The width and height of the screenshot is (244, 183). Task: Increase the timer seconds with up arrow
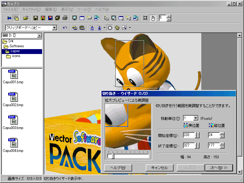(169, 16)
